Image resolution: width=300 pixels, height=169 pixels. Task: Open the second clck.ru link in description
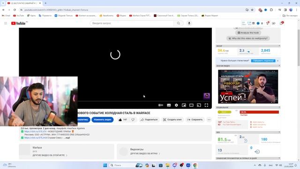click(36, 138)
